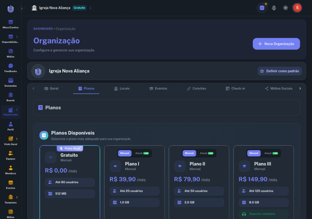Click the Até 50 usuários row
Screen dimensions: 312x219
199,191
